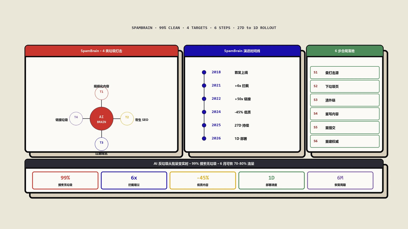Select the -45% 低质内容 stat card
The height and width of the screenshot is (229, 408).
click(203, 180)
